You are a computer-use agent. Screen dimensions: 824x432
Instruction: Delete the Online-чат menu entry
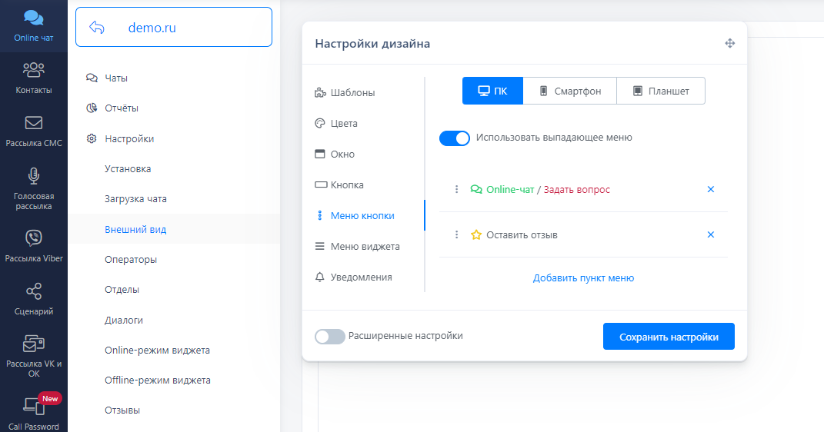(711, 189)
